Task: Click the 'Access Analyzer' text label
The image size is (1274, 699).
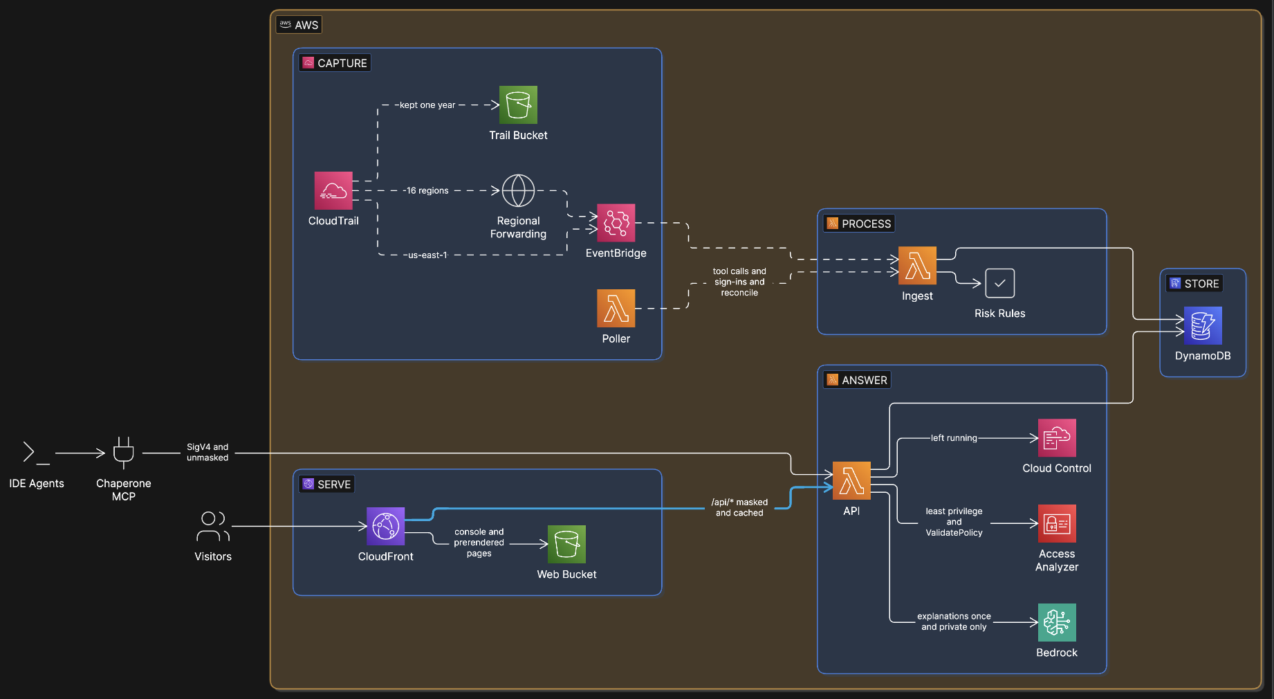Action: (1057, 560)
